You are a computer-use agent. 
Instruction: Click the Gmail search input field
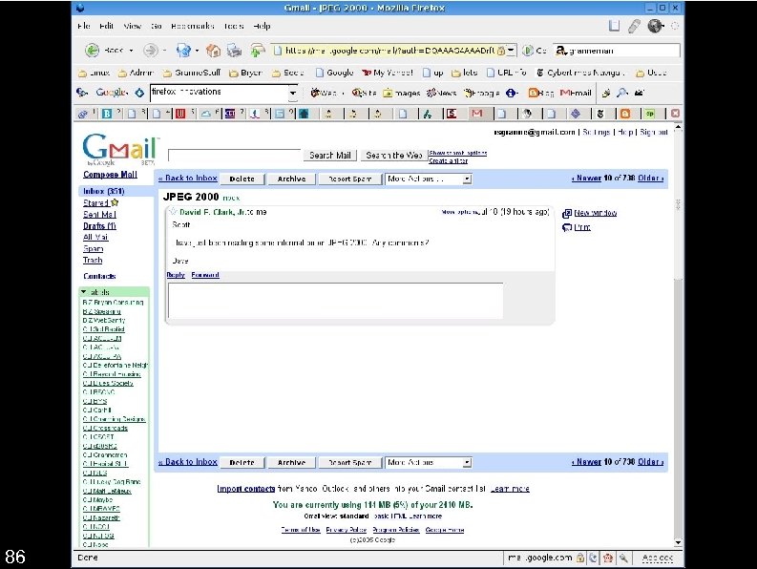234,155
